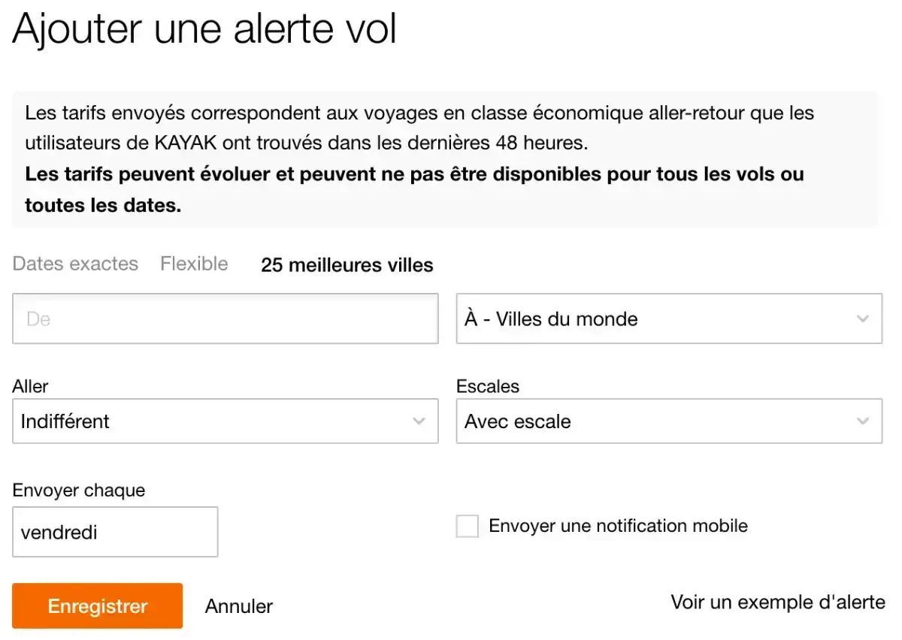Click the Ajouter une alerte vol heading
The image size is (902, 640).
point(204,30)
